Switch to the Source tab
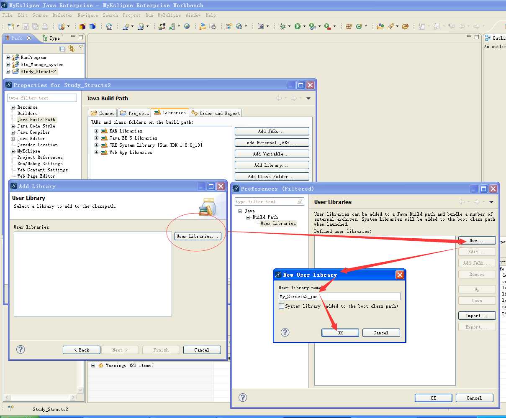 [x=103, y=113]
